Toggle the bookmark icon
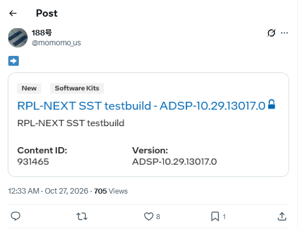Viewport: 298px width, 229px height. 215,216
